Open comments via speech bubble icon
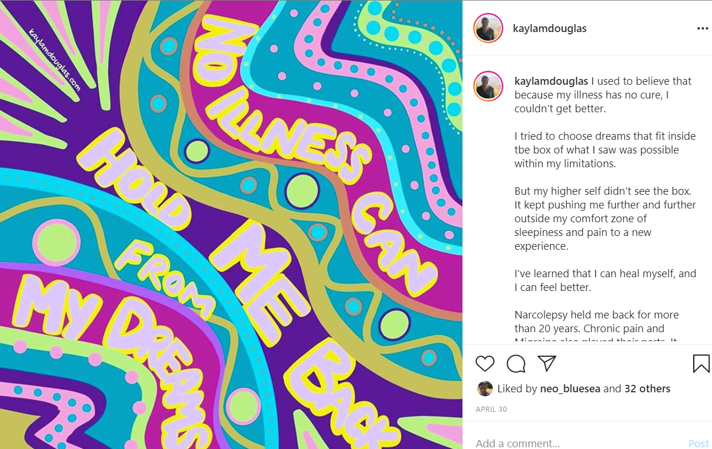Image resolution: width=712 pixels, height=449 pixels. 516,364
